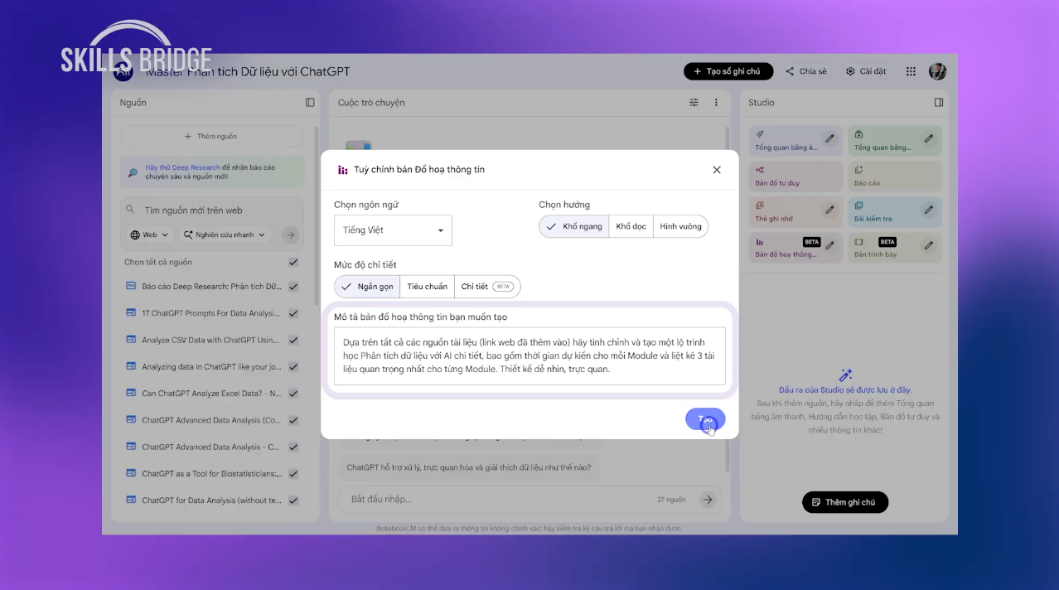Select Khổ dọc orientation

point(631,226)
